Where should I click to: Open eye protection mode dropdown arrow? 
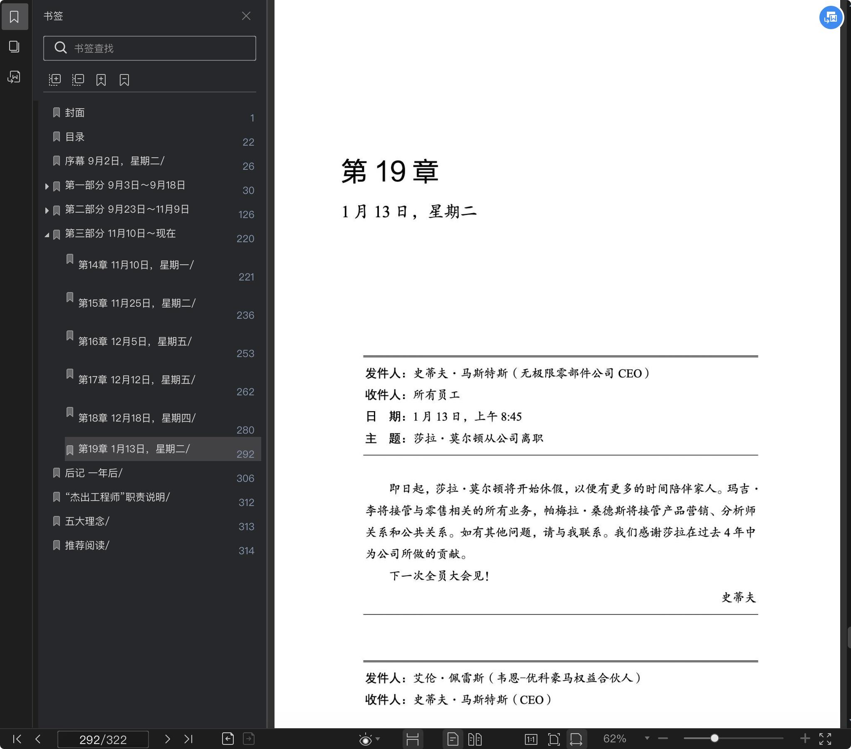378,739
